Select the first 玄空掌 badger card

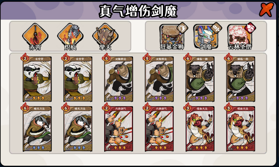click(x=37, y=79)
